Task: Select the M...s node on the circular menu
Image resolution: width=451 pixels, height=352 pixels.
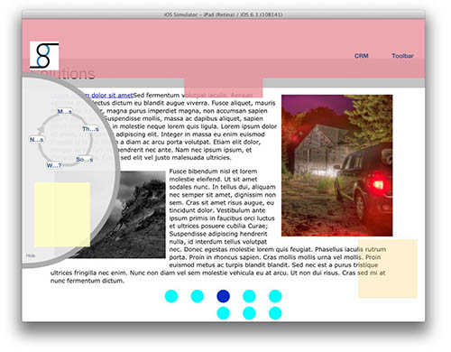Action: tap(65, 112)
